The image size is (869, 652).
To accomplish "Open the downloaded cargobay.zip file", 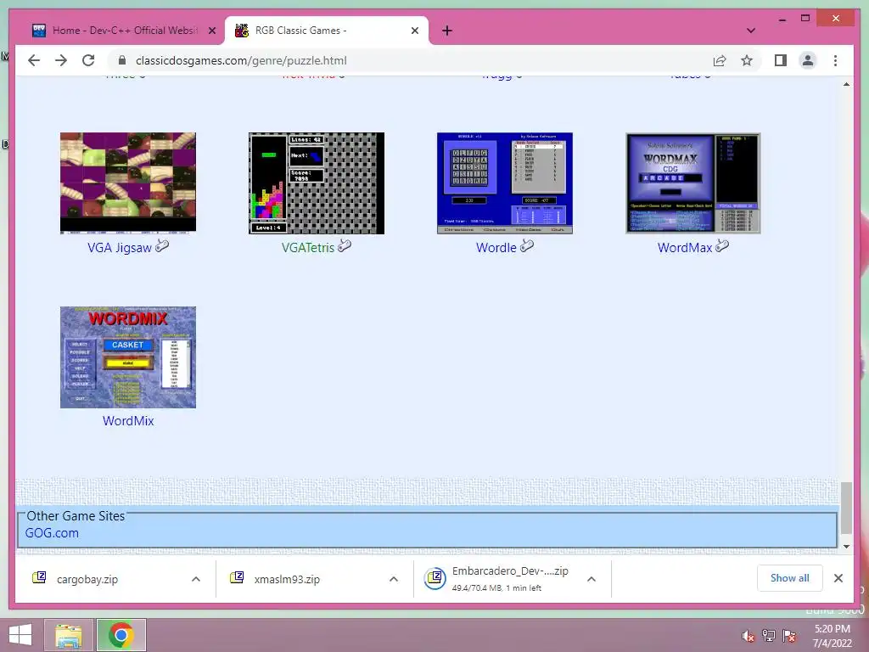I will 87,579.
